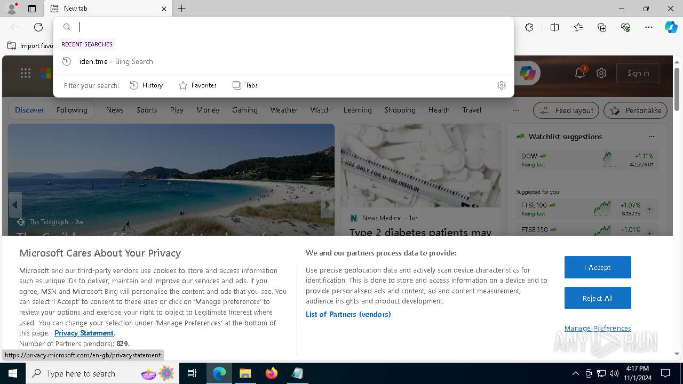
Task: Launch Firefox from taskbar
Action: coord(271,373)
